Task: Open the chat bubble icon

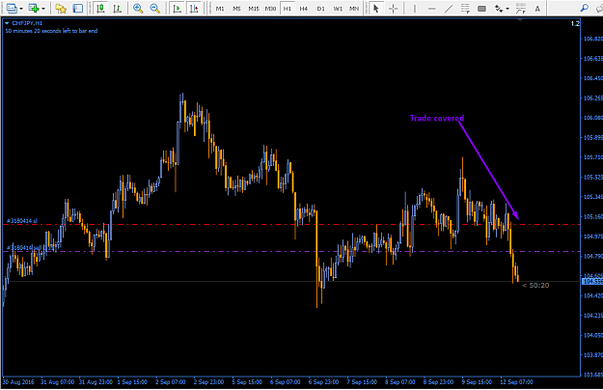Action: [x=599, y=8]
